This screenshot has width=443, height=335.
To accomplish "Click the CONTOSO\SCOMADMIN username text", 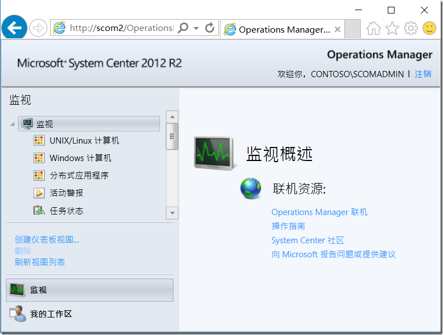I will [357, 74].
